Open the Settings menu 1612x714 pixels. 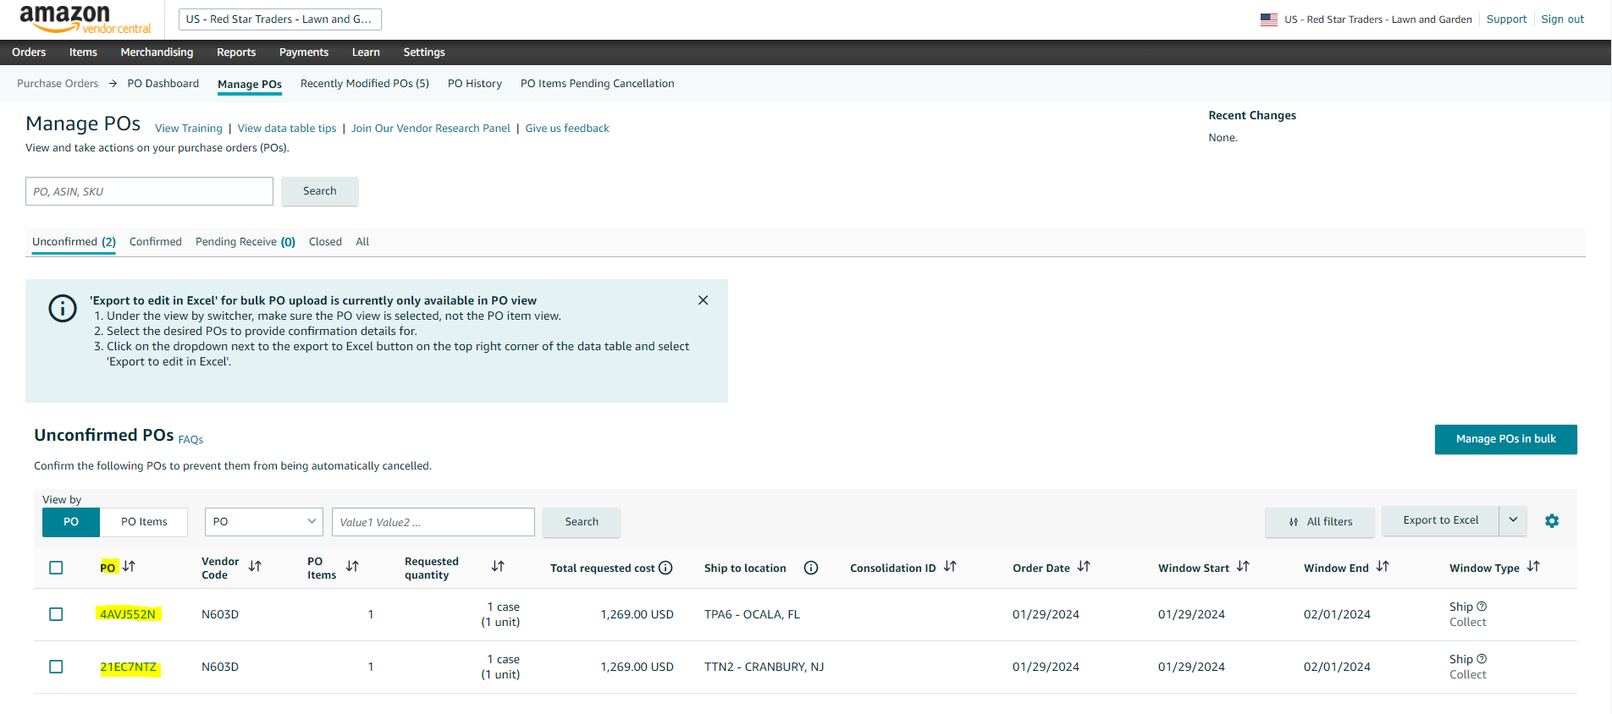(424, 52)
